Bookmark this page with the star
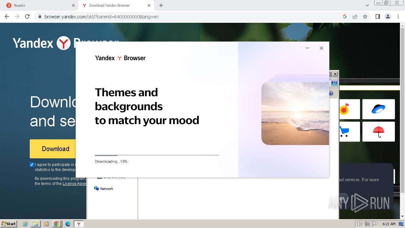405x228 pixels. coord(365,16)
